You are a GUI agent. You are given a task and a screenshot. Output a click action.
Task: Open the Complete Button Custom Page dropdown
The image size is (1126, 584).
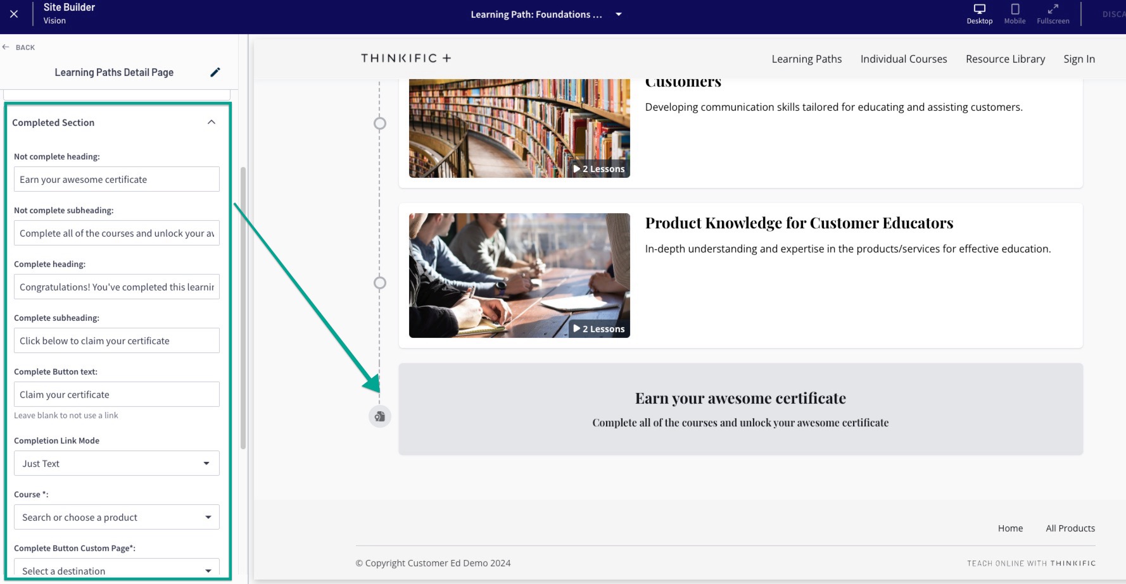117,568
